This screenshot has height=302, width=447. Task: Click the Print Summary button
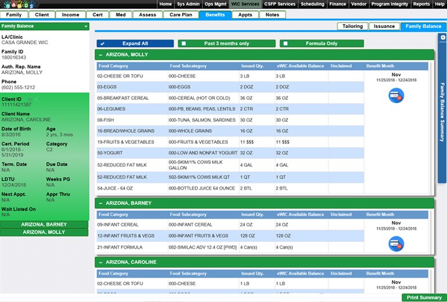click(424, 297)
